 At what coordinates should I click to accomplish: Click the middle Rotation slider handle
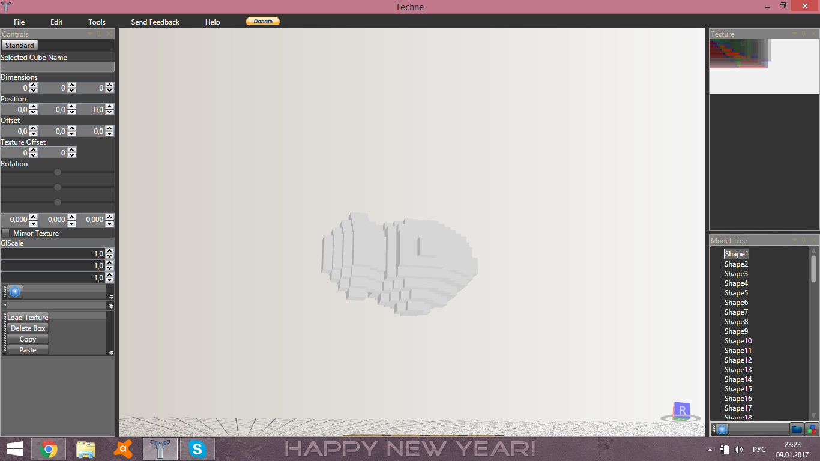click(x=58, y=187)
